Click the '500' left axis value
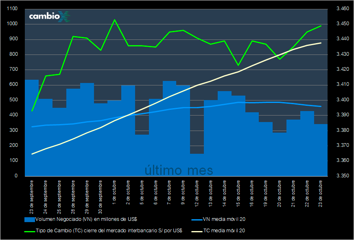Viewport: 354px width, 240px height. coord(13,100)
